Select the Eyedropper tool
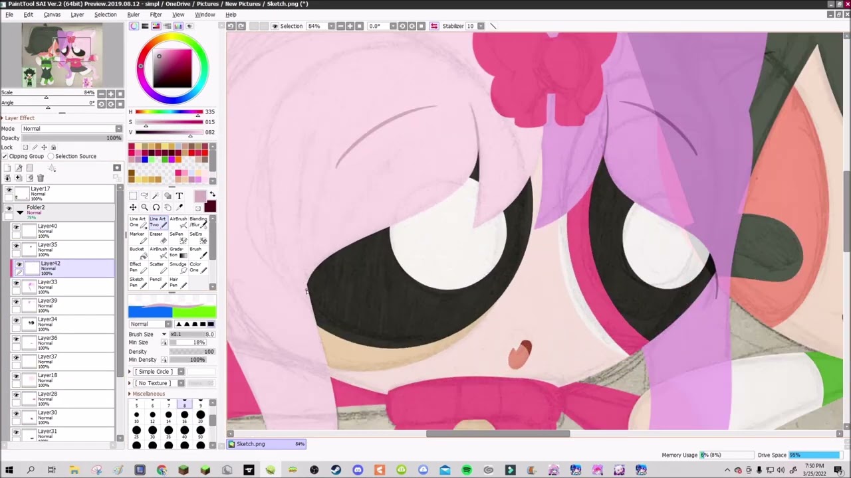Image resolution: width=851 pixels, height=478 pixels. [179, 208]
